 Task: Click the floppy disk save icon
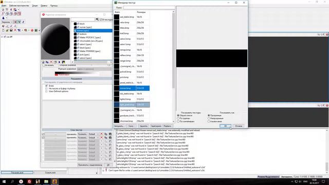pos(11,30)
